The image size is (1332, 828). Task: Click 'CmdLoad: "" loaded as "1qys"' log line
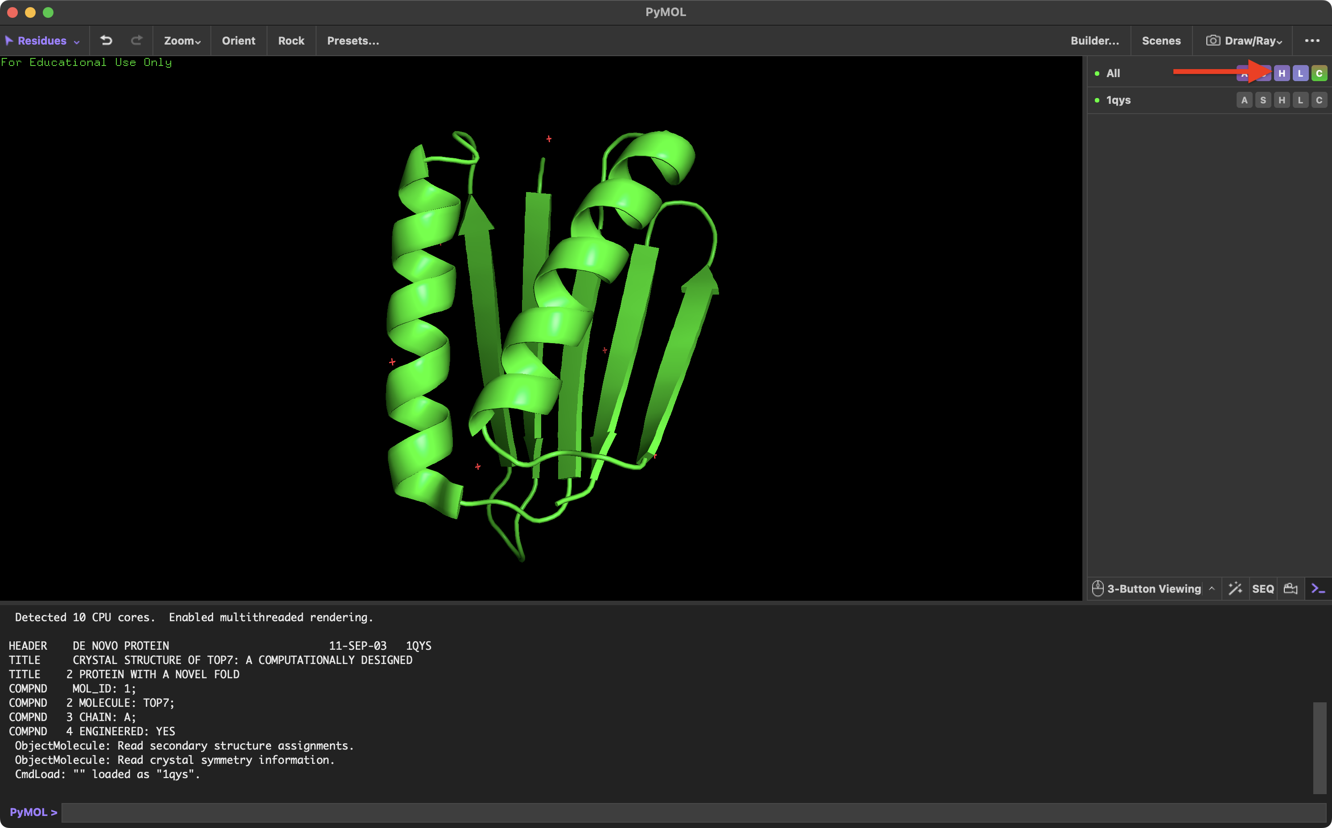[x=107, y=774]
